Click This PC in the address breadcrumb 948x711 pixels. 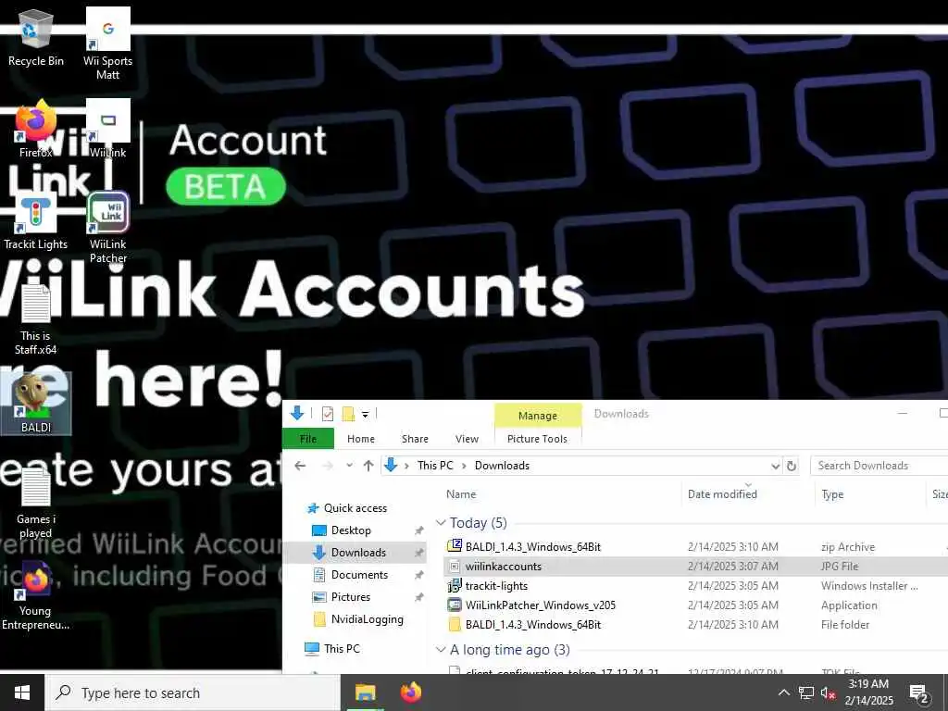click(435, 466)
